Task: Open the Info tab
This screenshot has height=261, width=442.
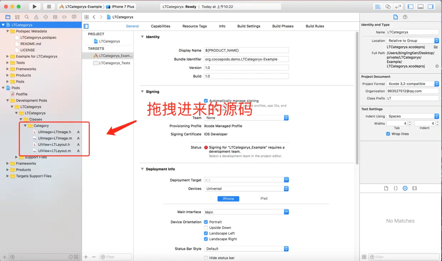Action: point(222,26)
